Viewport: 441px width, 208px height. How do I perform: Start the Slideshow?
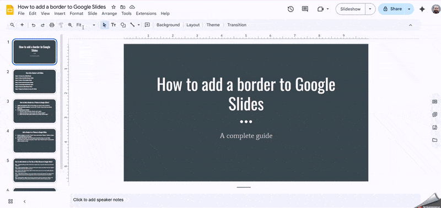(351, 9)
